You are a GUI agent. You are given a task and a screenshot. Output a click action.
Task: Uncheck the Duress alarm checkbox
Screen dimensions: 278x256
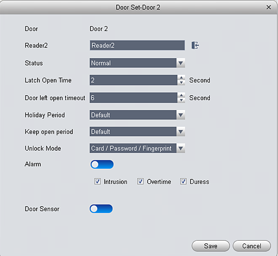click(183, 182)
